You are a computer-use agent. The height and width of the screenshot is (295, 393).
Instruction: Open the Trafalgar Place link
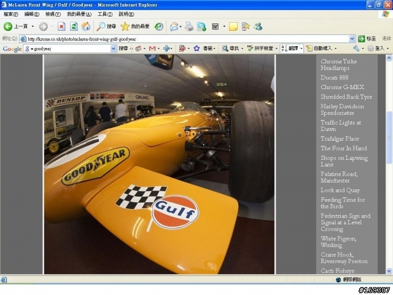340,139
